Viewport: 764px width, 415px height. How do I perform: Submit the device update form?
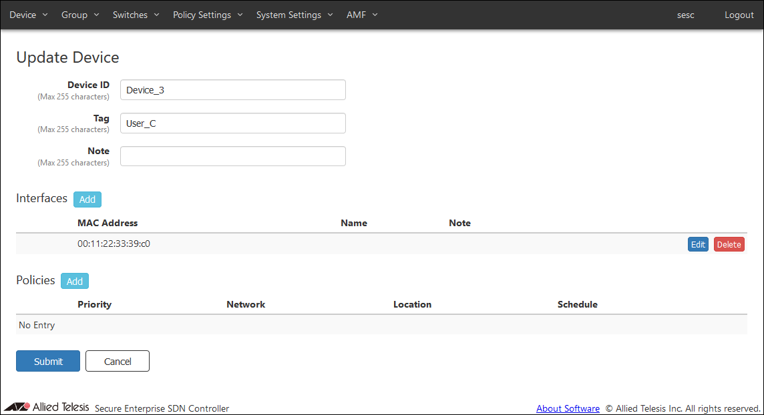point(48,361)
